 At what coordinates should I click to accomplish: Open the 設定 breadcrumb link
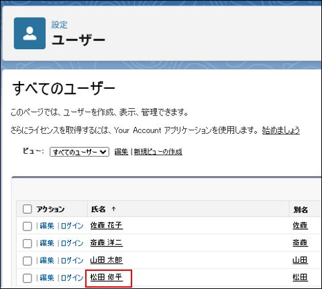tap(59, 25)
